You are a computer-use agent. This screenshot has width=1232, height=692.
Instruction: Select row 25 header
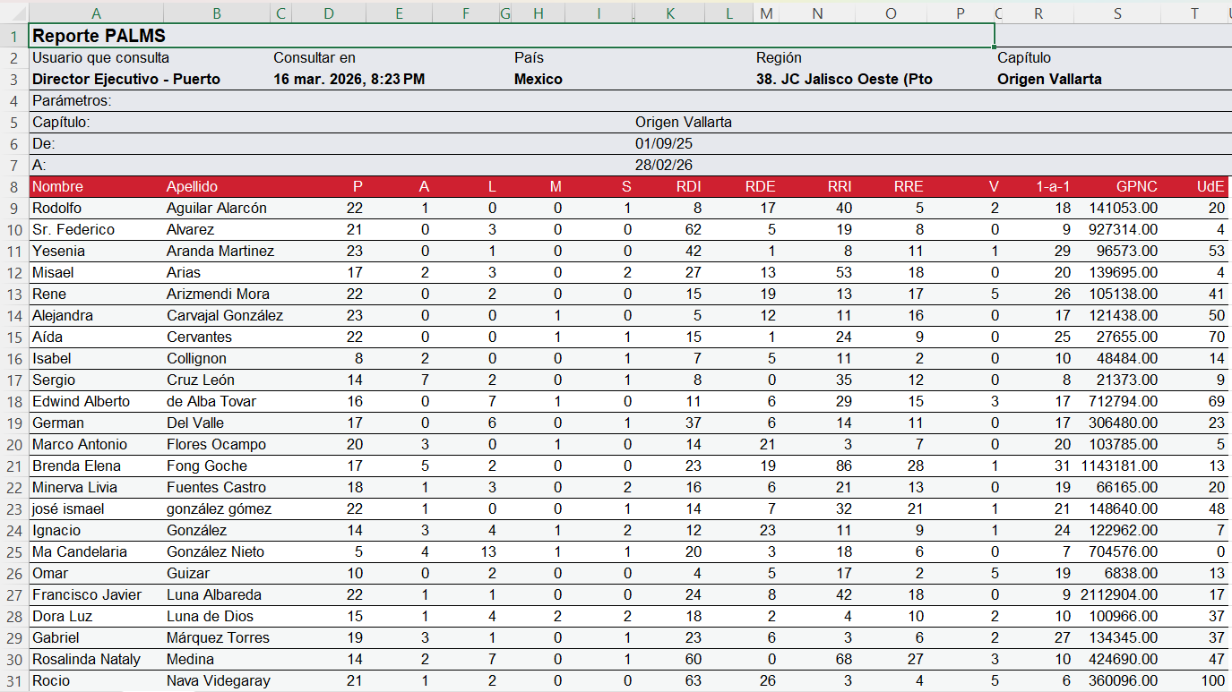tap(13, 551)
